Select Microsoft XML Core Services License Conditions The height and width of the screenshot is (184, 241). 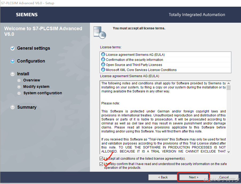pyautogui.click(x=165, y=70)
